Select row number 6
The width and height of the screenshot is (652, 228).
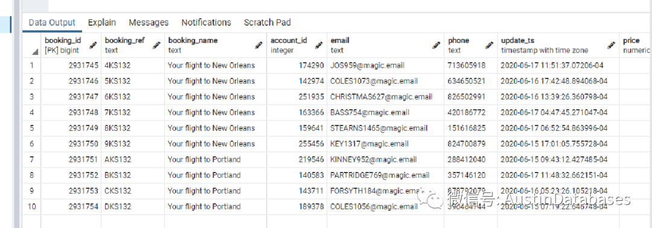pyautogui.click(x=31, y=144)
